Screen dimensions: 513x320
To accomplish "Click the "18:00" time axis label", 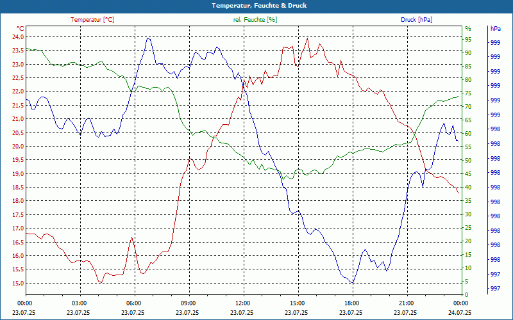I will [x=352, y=303].
